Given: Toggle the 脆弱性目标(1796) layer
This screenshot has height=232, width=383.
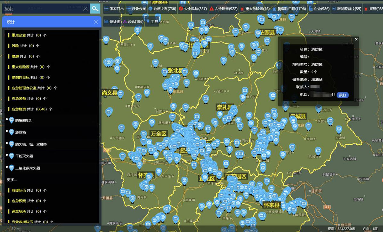Looking at the screenshot, I should [x=289, y=9].
